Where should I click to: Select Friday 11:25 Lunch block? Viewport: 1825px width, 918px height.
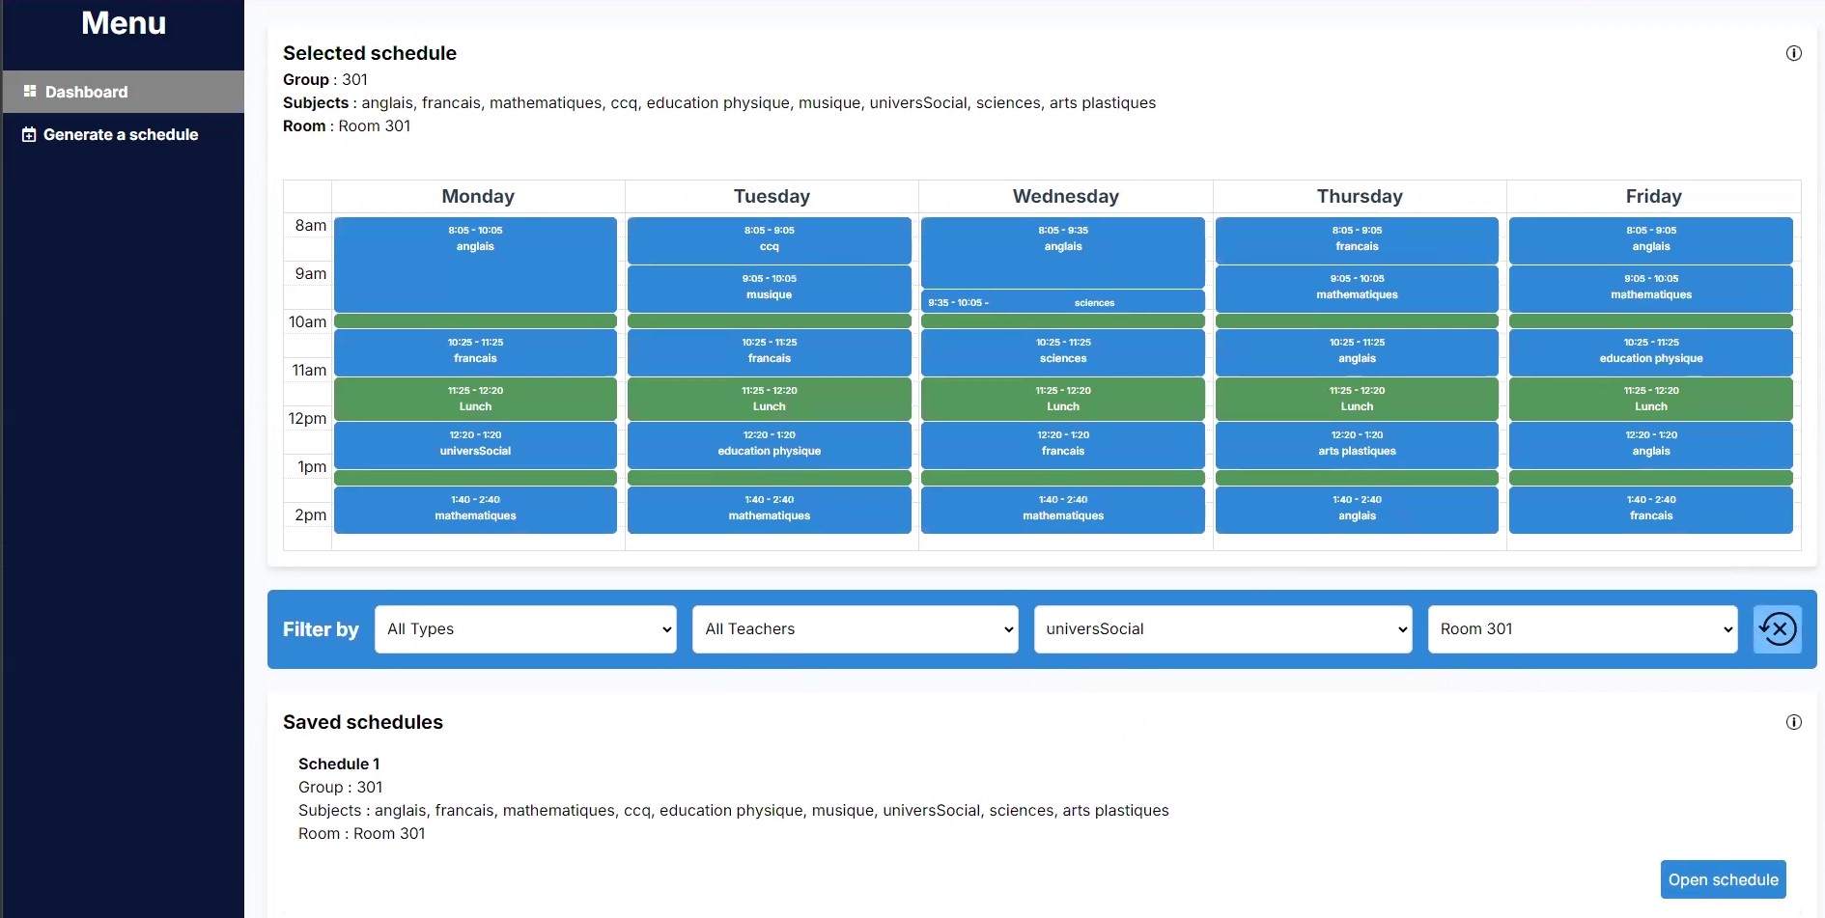pyautogui.click(x=1651, y=399)
